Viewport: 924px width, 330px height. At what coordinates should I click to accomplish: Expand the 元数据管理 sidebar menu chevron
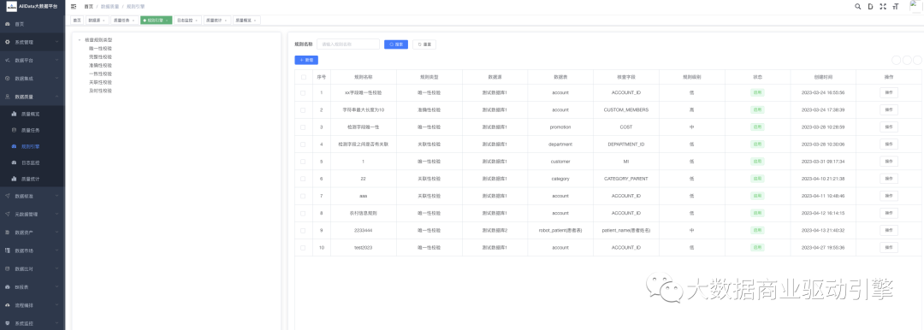tap(56, 215)
